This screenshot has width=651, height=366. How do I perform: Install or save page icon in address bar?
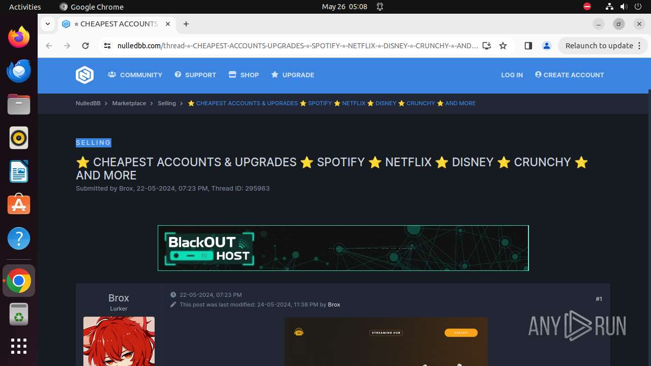tap(487, 46)
